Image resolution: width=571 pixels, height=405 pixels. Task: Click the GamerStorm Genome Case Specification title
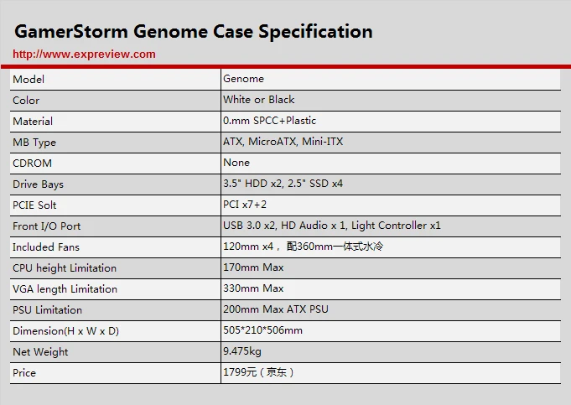tap(194, 32)
